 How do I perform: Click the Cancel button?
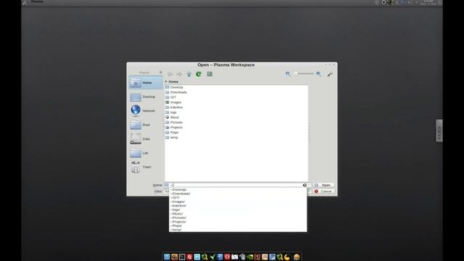coord(324,191)
